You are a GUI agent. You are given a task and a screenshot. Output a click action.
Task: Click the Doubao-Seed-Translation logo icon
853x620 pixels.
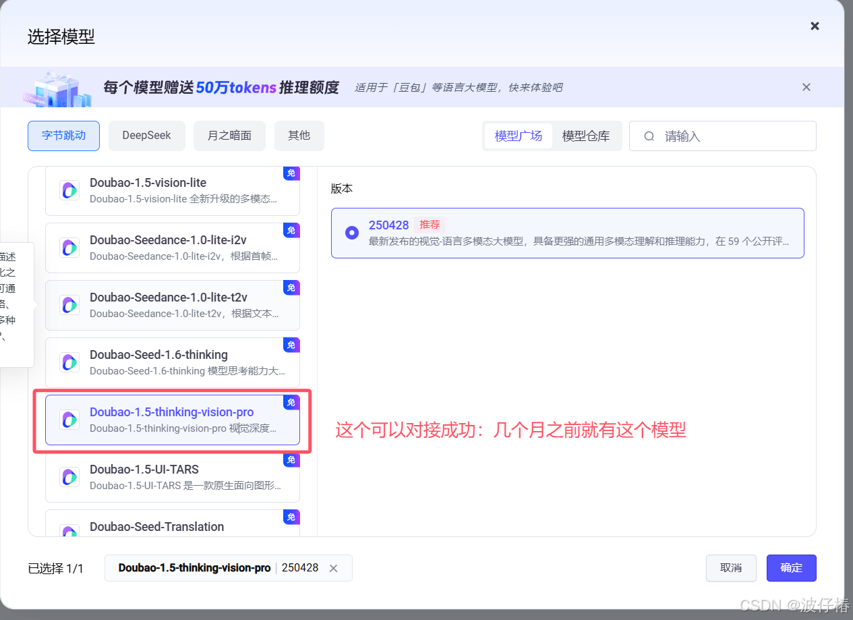[69, 532]
